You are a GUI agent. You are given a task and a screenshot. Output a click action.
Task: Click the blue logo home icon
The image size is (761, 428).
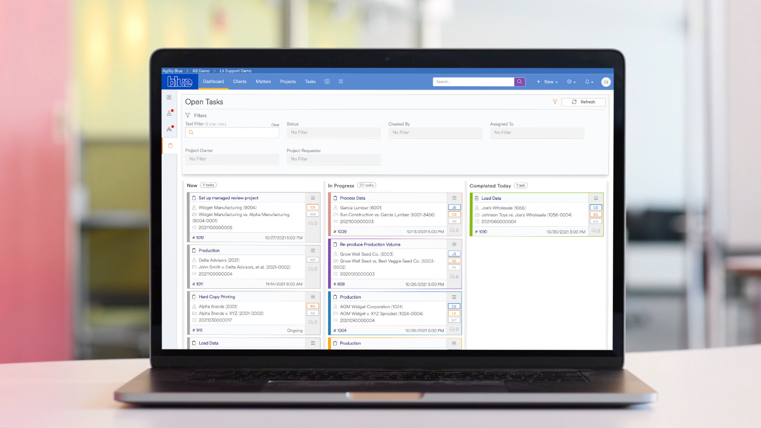[x=180, y=82]
